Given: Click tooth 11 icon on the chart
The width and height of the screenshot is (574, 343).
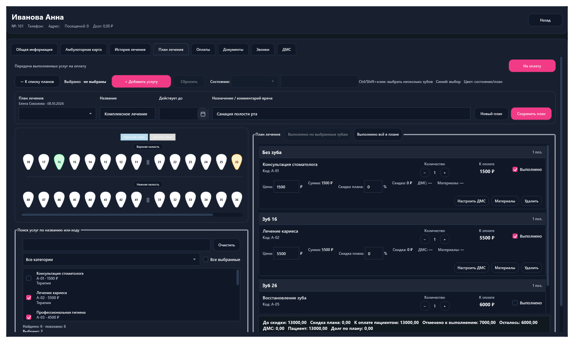Looking at the screenshot, I should coord(136,162).
